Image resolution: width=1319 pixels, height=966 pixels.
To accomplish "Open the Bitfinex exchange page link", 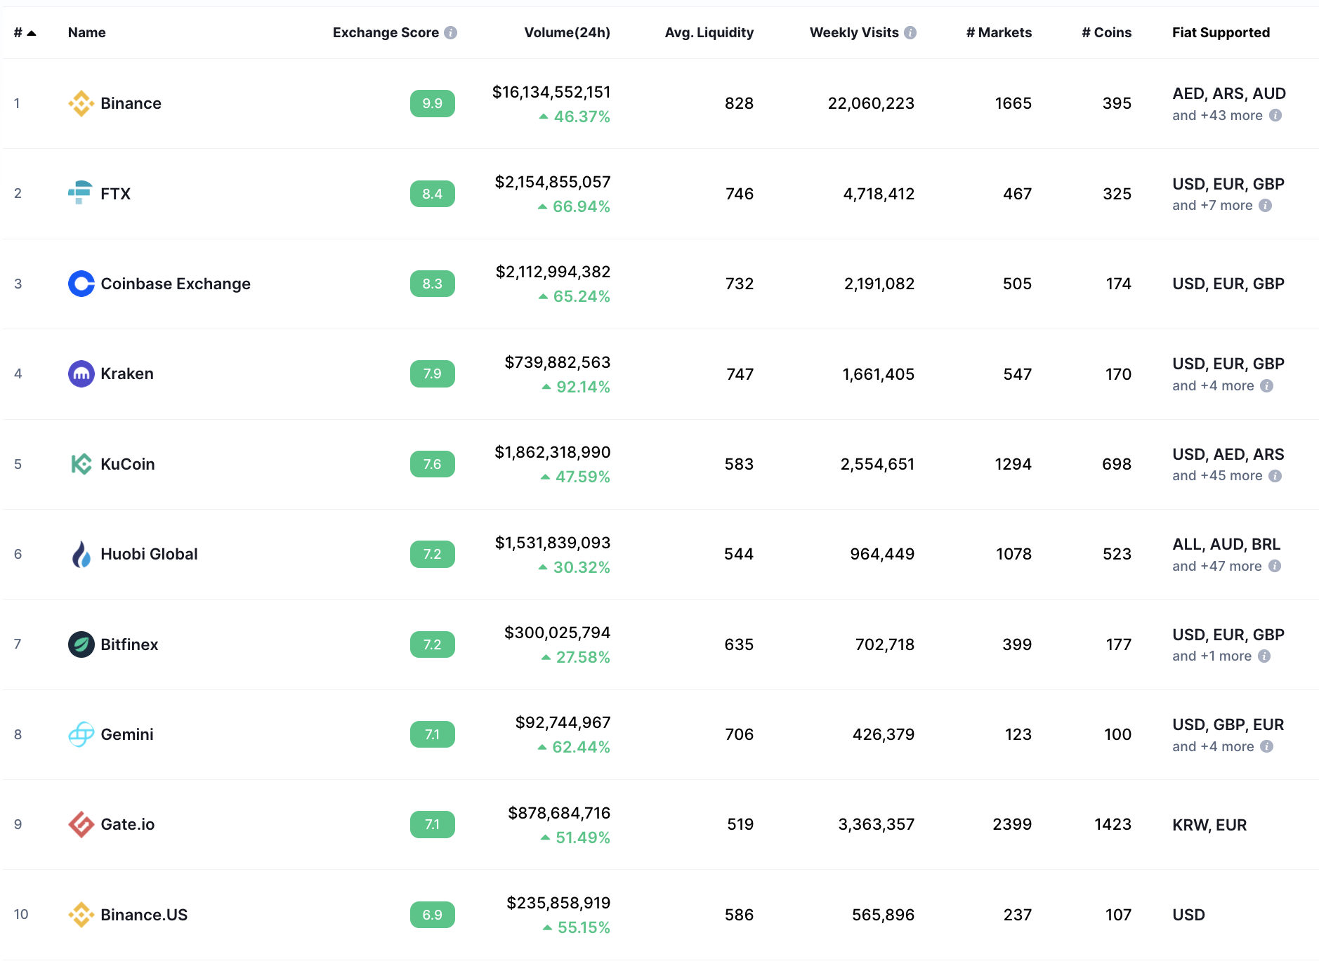I will coord(130,644).
